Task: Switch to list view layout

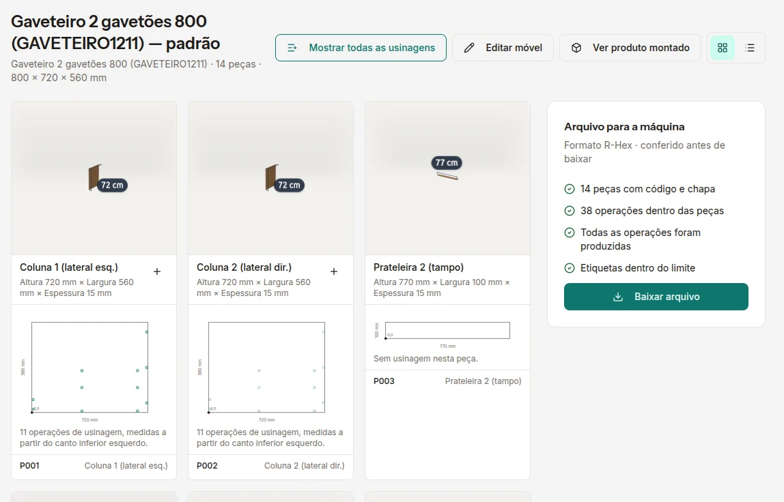Action: (749, 48)
